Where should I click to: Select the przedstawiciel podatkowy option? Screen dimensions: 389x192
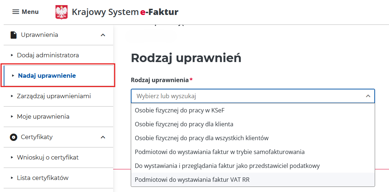pyautogui.click(x=227, y=166)
